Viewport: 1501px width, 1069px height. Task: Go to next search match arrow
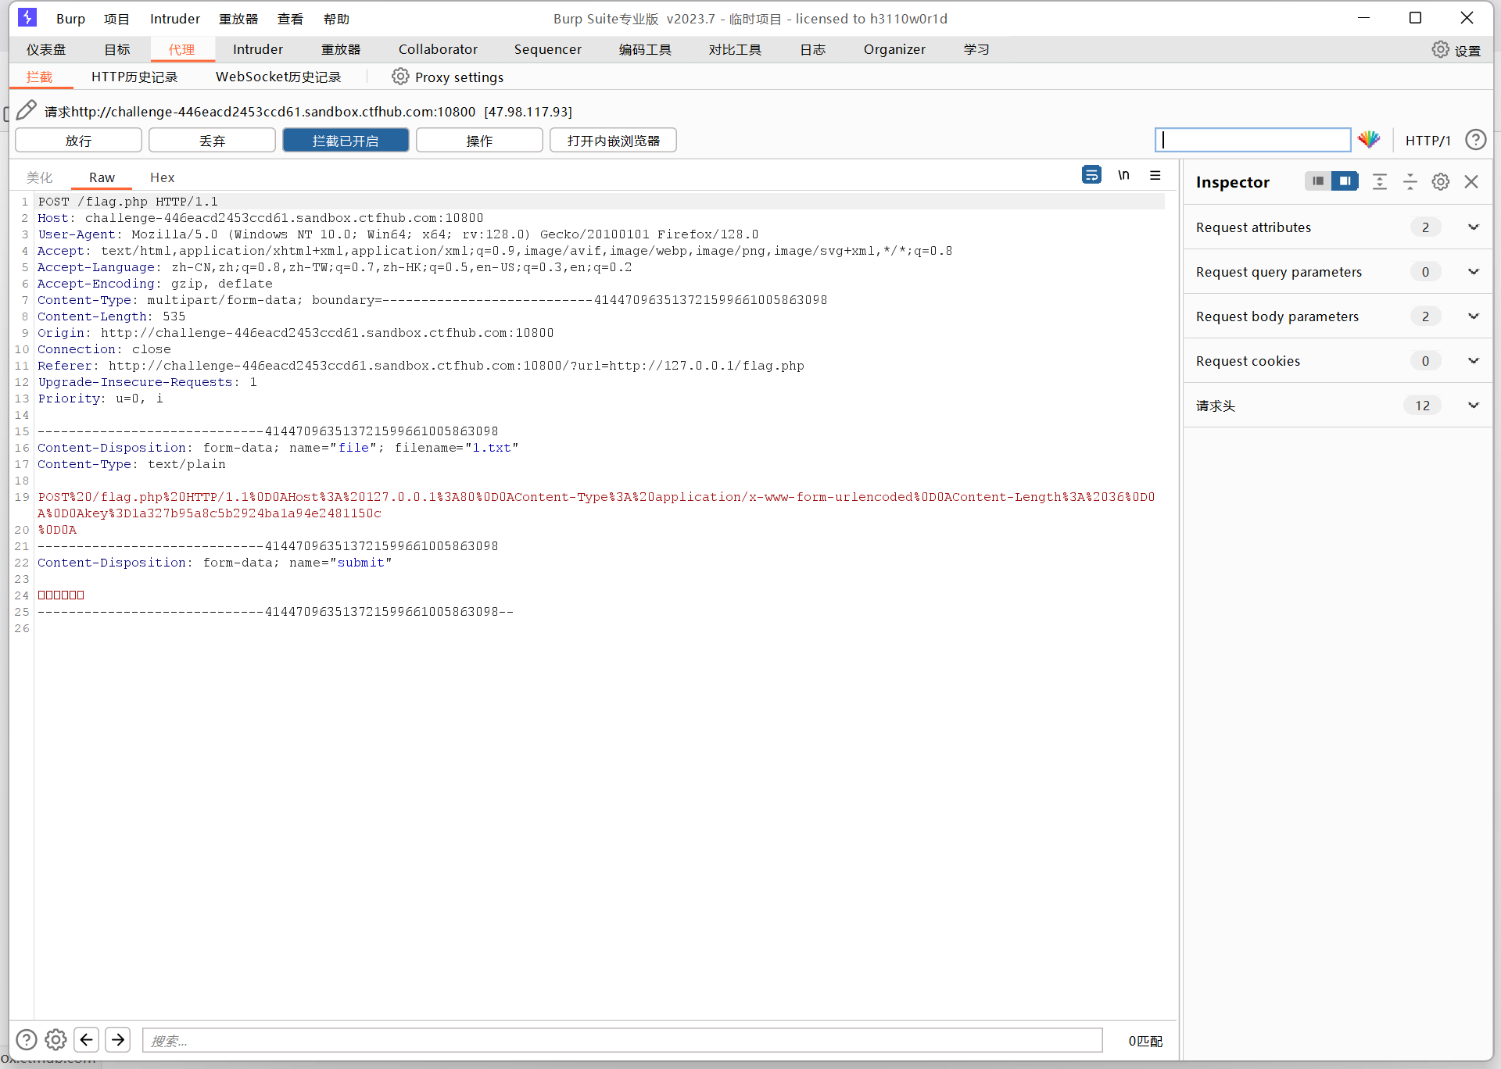tap(118, 1039)
